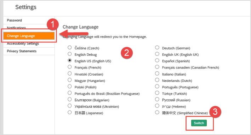Select Čeština (Czech) radio button

[69, 47]
